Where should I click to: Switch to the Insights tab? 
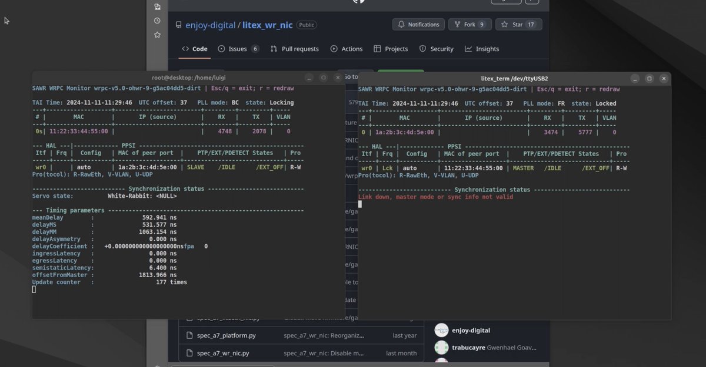click(x=482, y=49)
